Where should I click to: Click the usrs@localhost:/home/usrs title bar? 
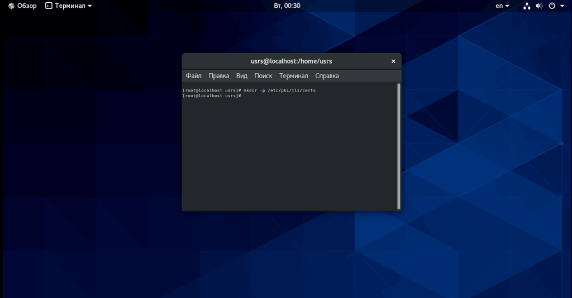tap(292, 61)
